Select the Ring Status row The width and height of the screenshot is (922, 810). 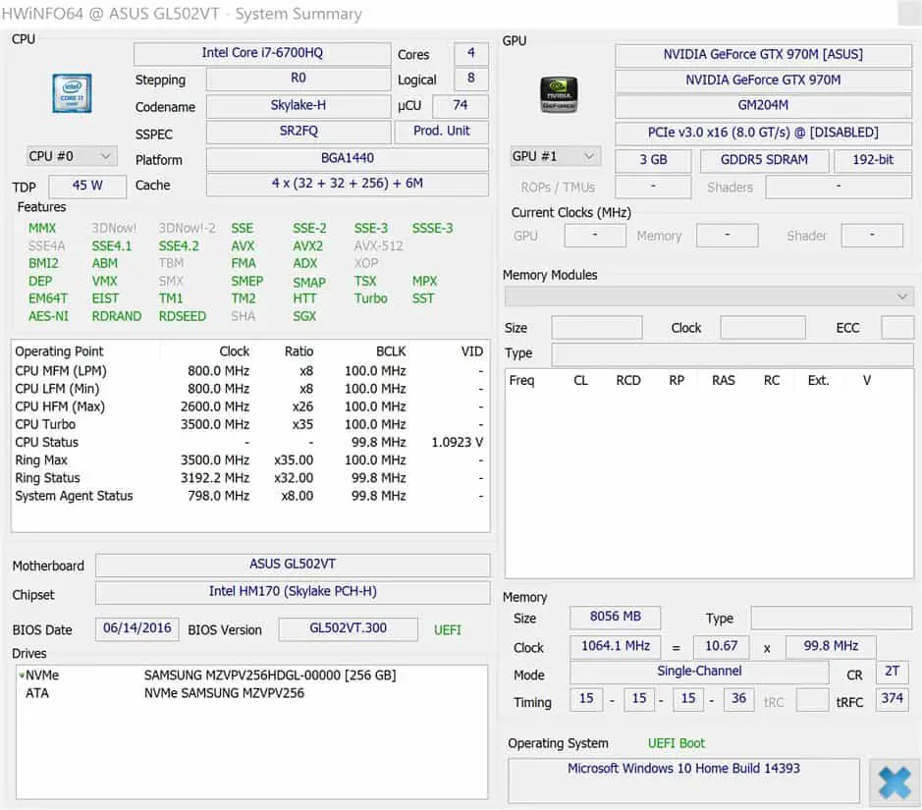(249, 478)
